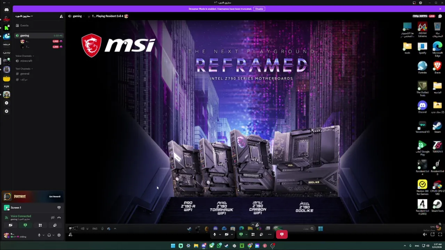Open Help icon in title bar
Image resolution: width=445 pixels, height=250 pixels.
click(x=420, y=3)
